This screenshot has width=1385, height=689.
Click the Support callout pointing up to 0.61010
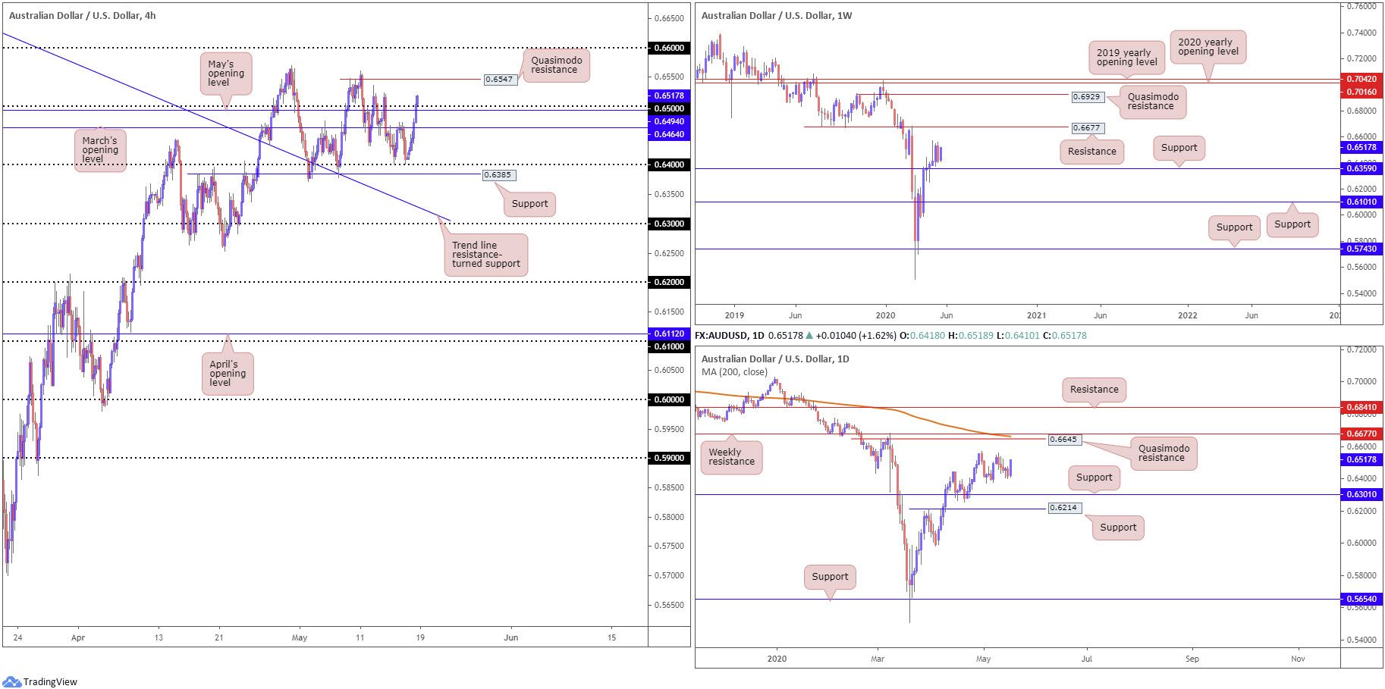[1292, 224]
